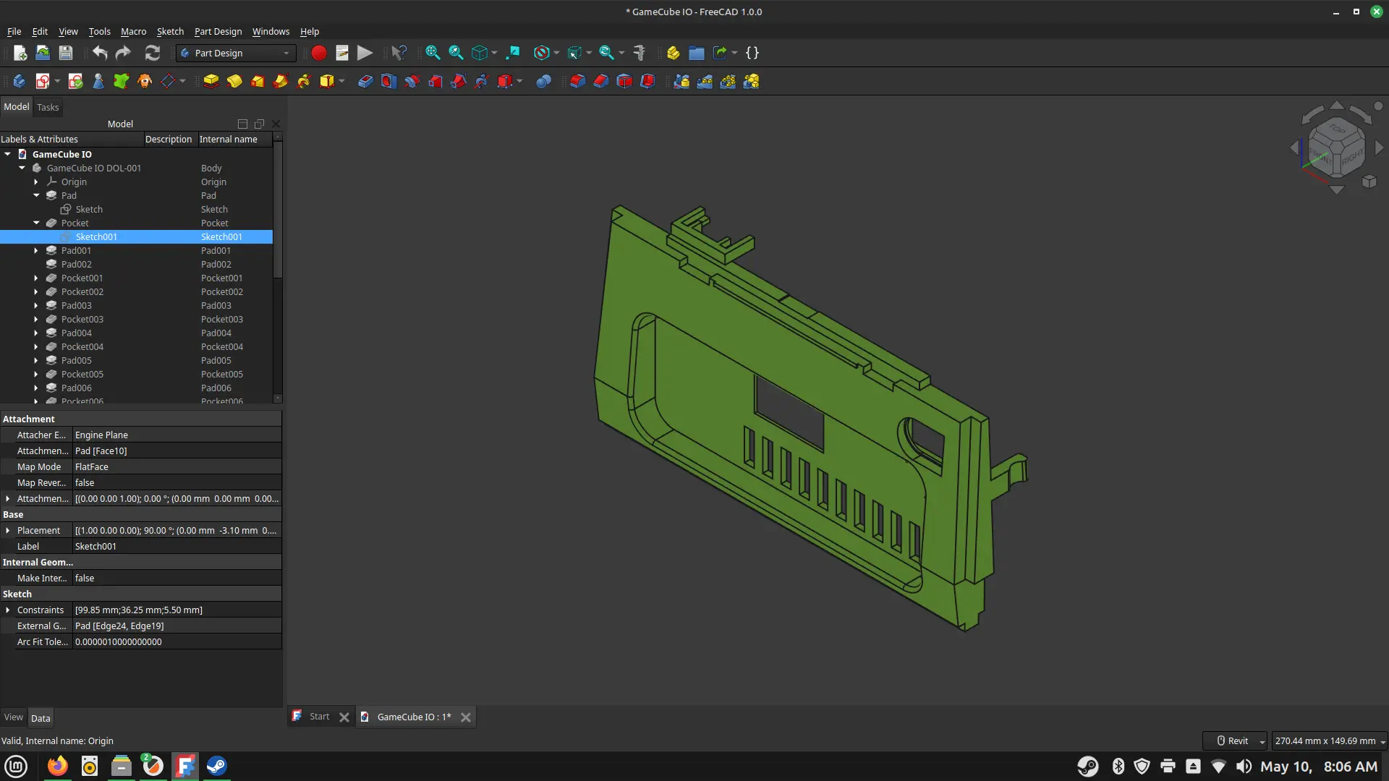Create a new document

tap(20, 53)
